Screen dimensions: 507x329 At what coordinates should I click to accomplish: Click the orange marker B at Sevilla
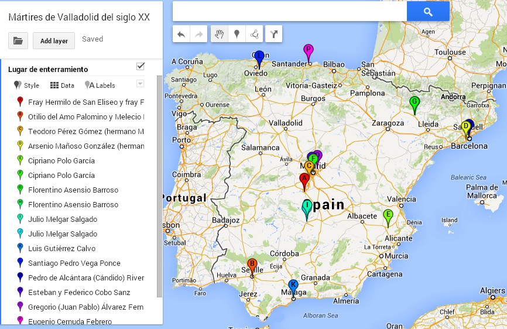252,265
